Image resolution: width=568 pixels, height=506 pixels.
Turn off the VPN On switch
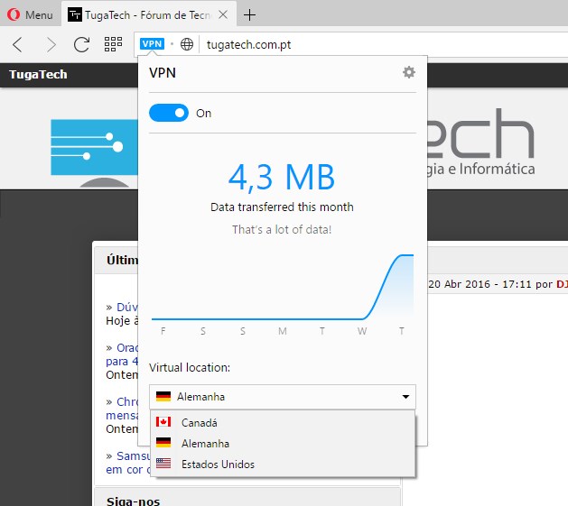(169, 113)
